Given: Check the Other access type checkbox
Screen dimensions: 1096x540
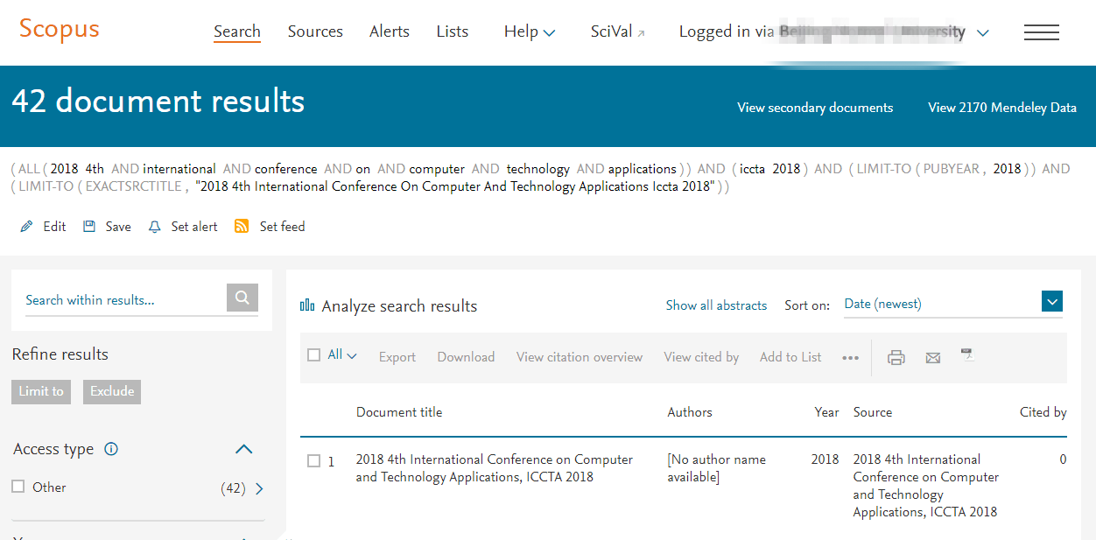Looking at the screenshot, I should pyautogui.click(x=18, y=487).
